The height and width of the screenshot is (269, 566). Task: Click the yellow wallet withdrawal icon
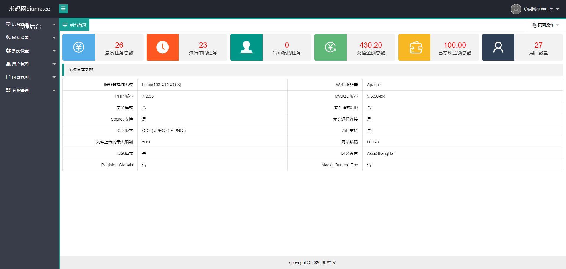pyautogui.click(x=414, y=47)
